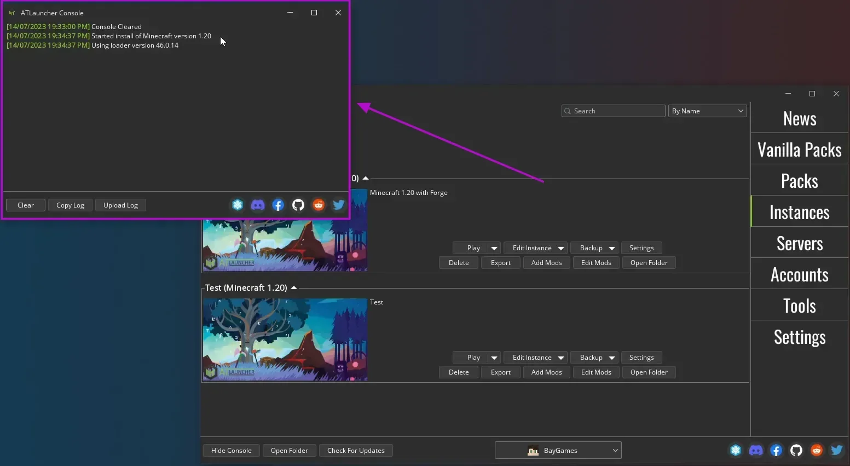Open Nodecraft icon in launcher footer
The image size is (850, 466).
pyautogui.click(x=736, y=450)
